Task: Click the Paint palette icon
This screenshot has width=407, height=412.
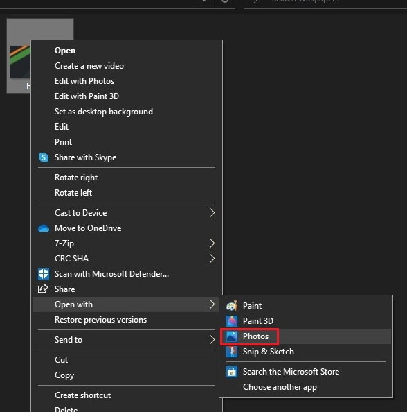Action: tap(232, 306)
